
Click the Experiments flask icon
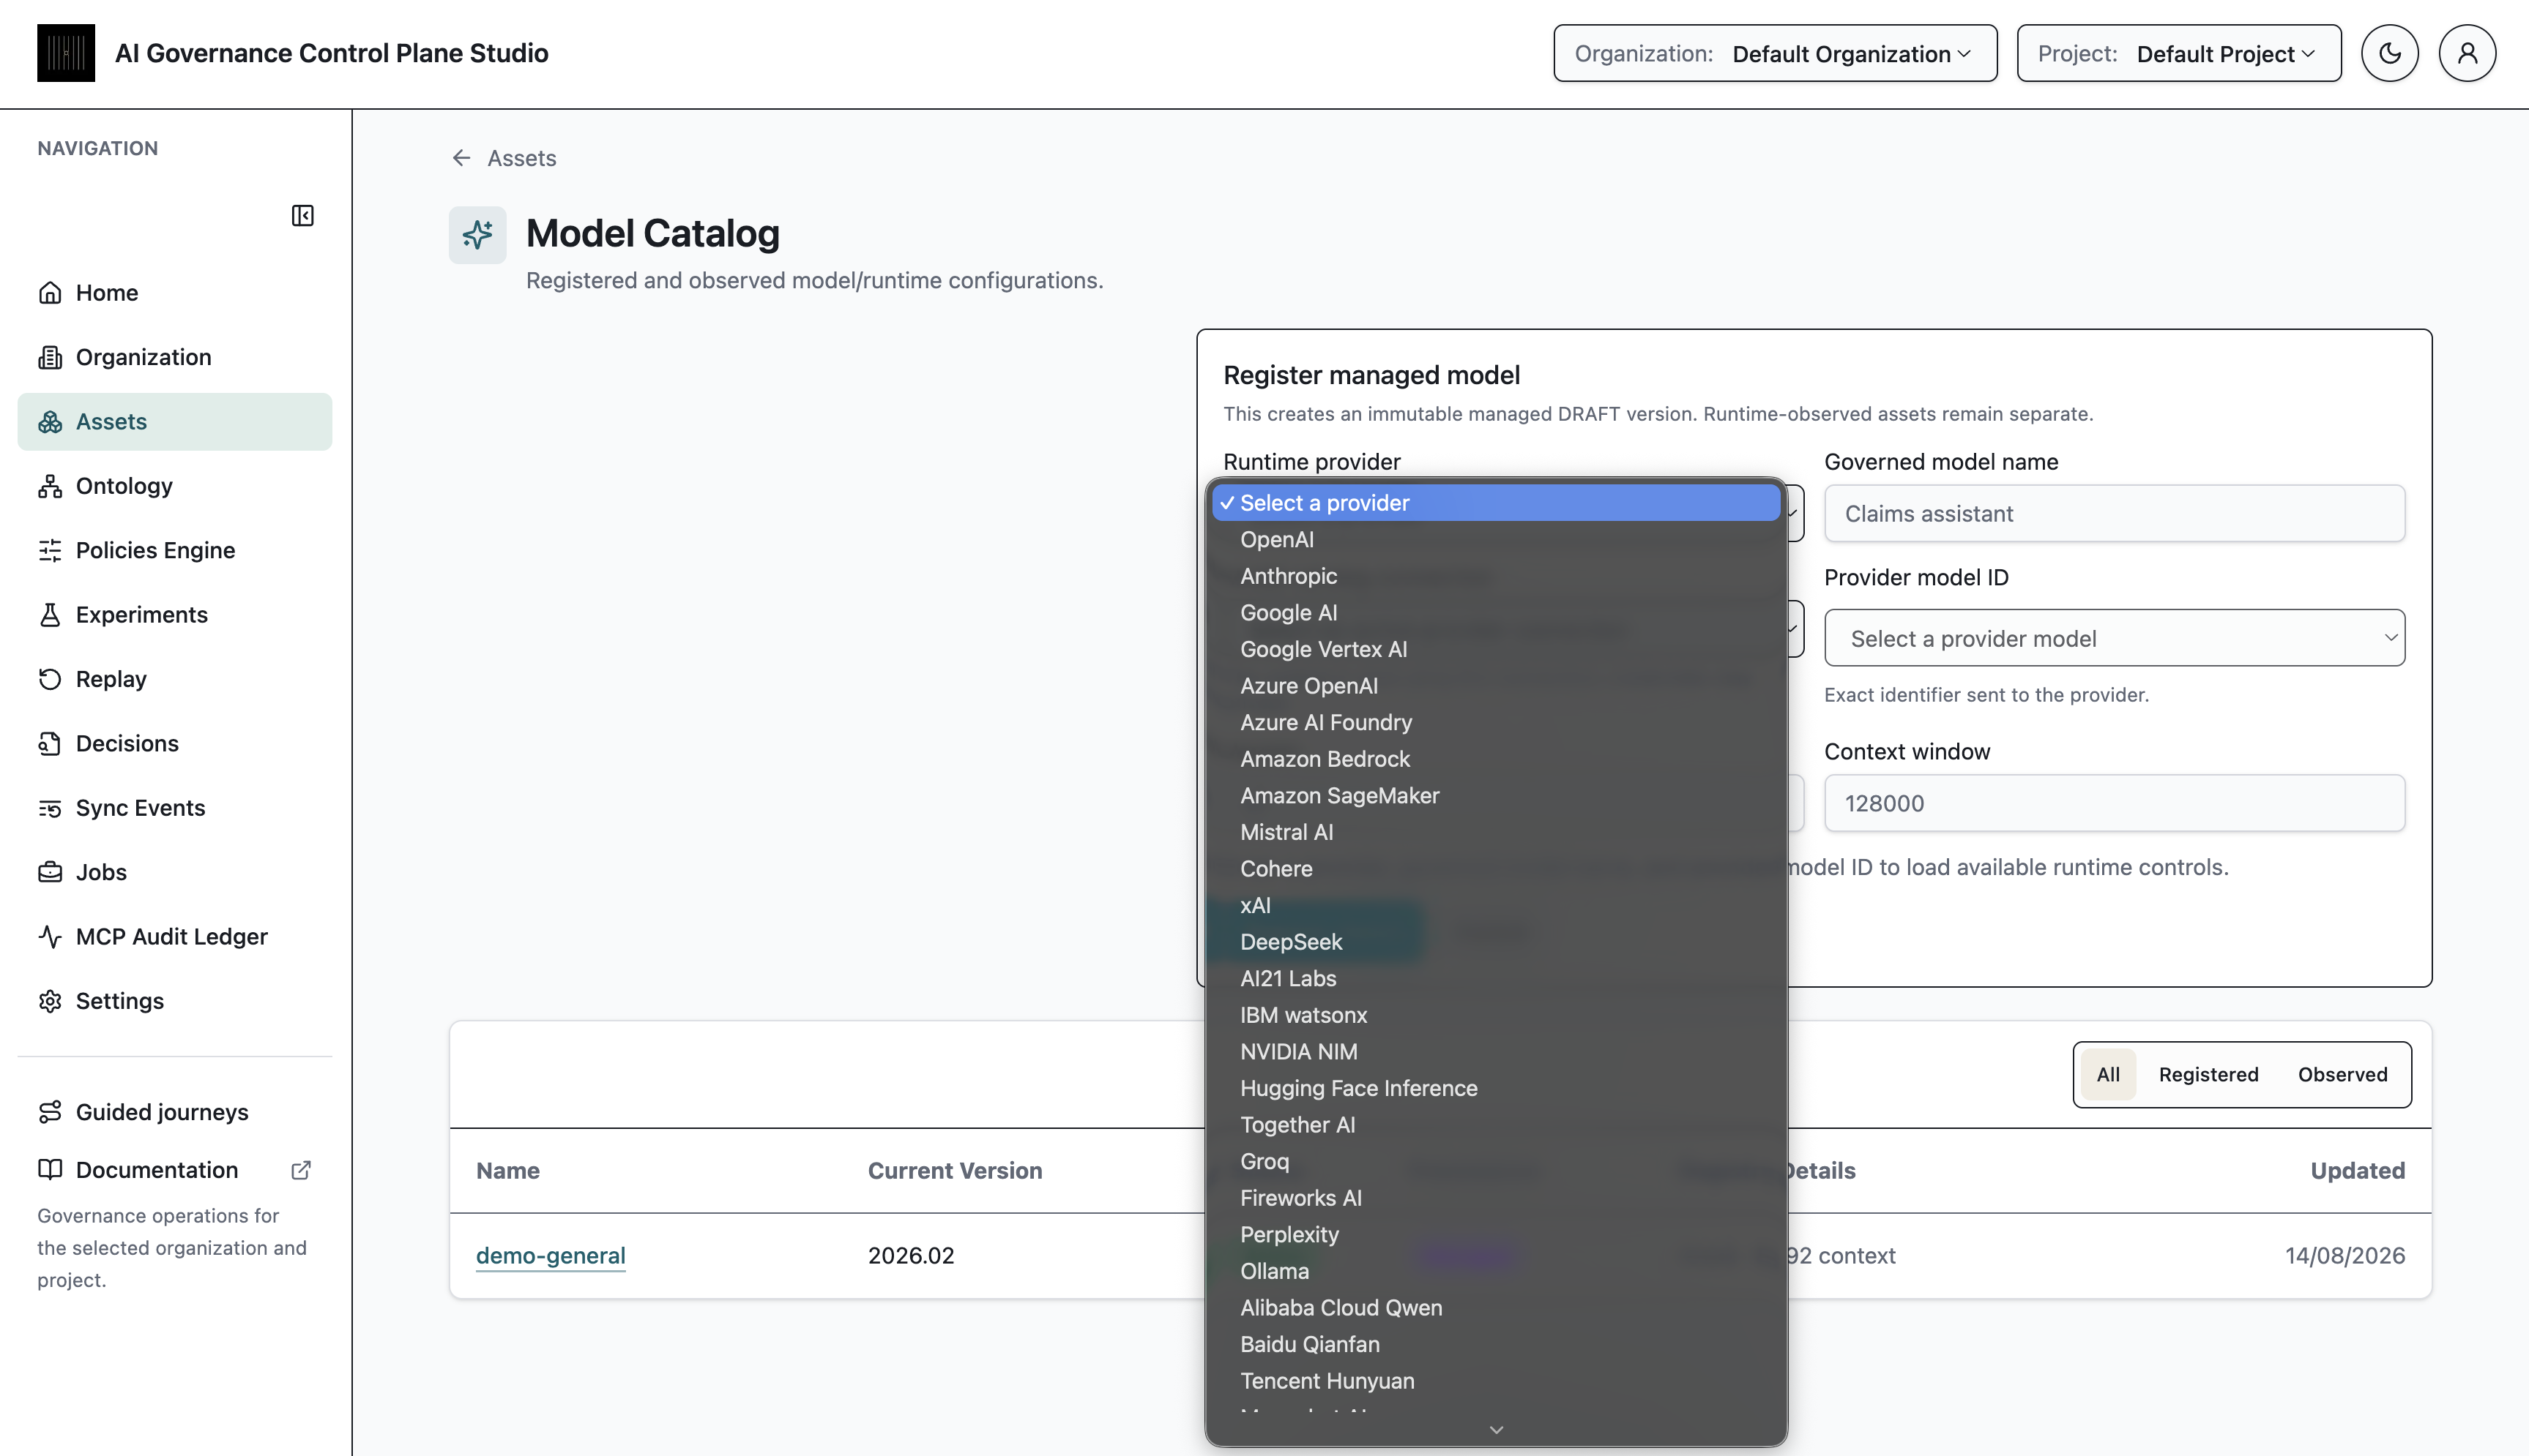pos(50,615)
